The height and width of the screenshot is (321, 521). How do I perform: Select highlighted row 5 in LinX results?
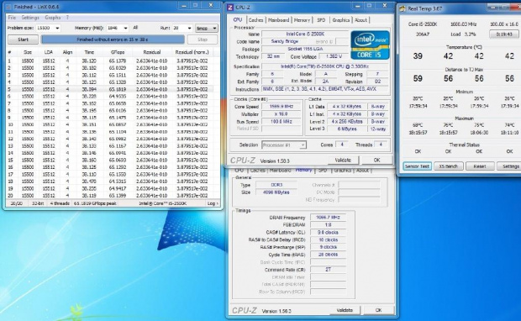tap(109, 89)
